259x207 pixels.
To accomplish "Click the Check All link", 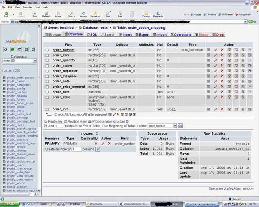I will tap(61, 114).
